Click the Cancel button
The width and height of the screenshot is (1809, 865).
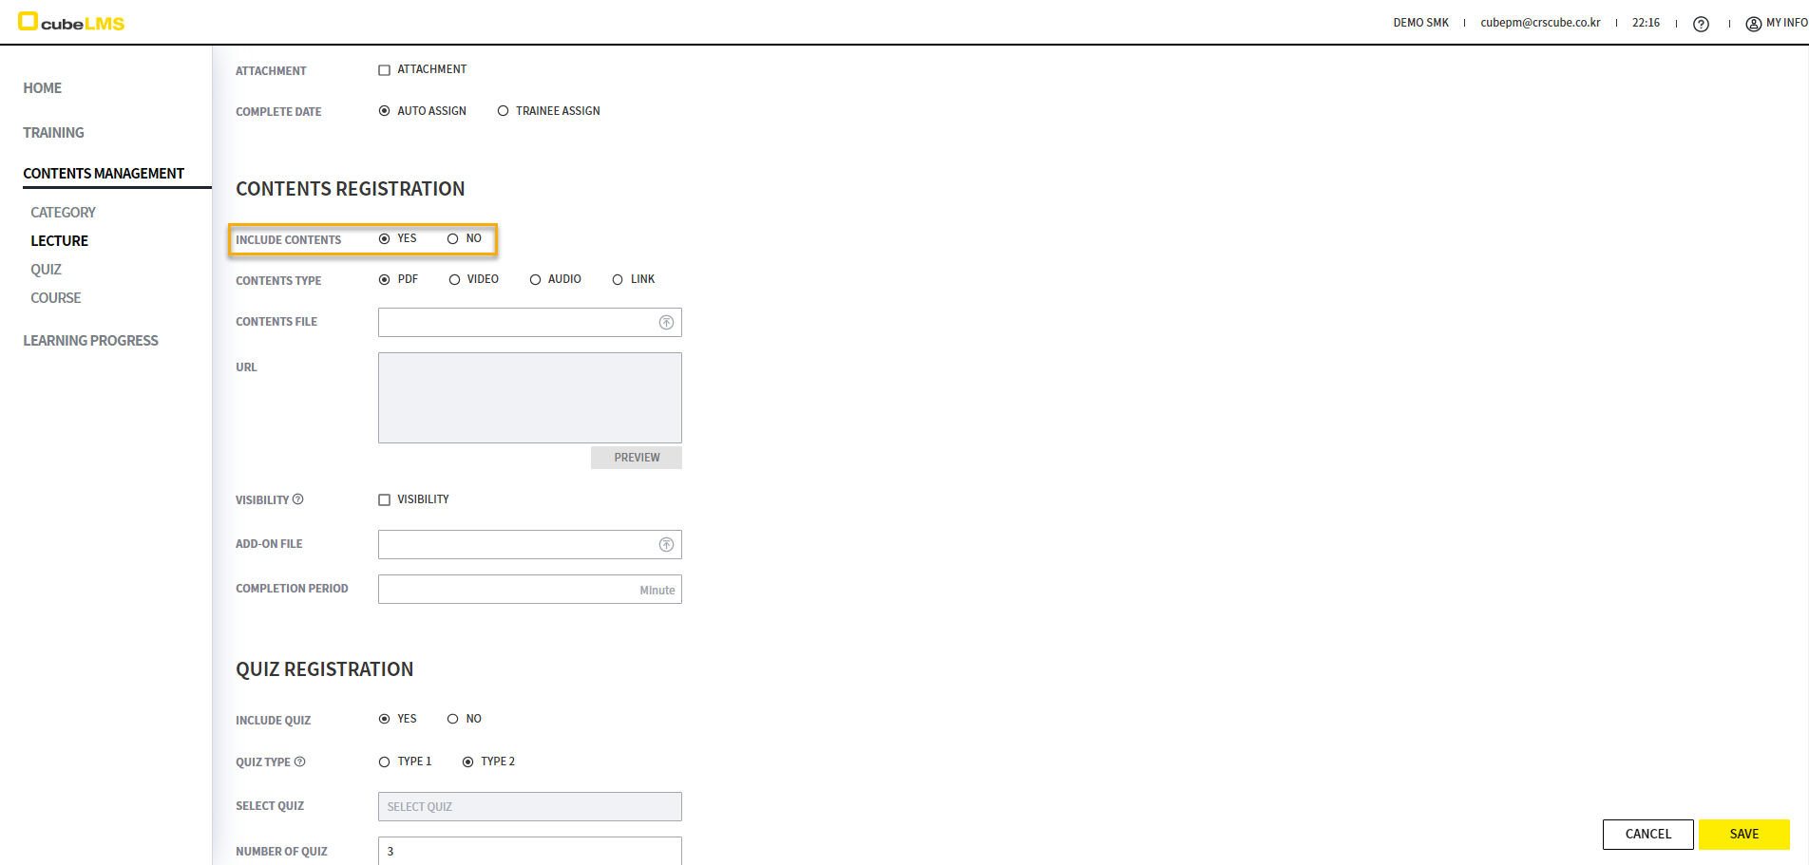click(x=1647, y=835)
